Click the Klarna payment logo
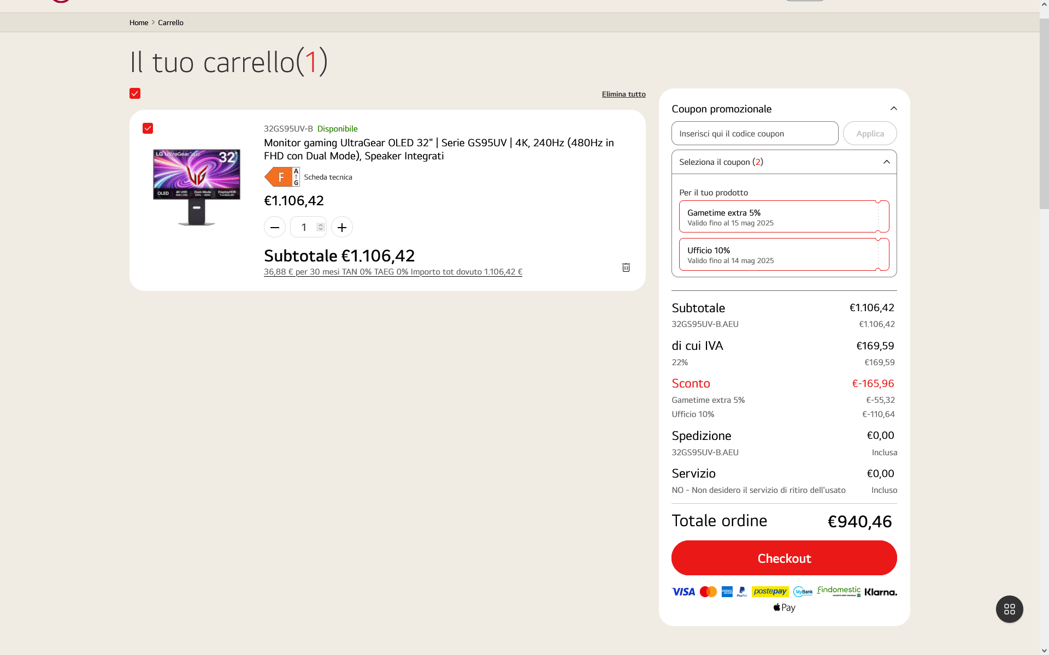 [x=880, y=592]
